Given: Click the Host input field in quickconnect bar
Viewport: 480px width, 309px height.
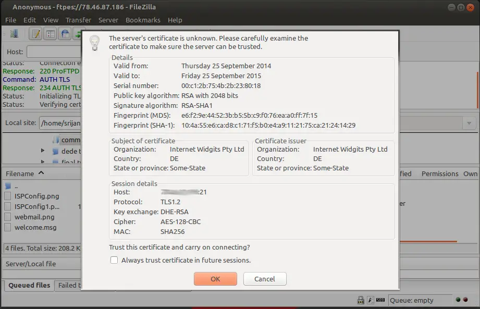Looking at the screenshot, I should (x=54, y=52).
